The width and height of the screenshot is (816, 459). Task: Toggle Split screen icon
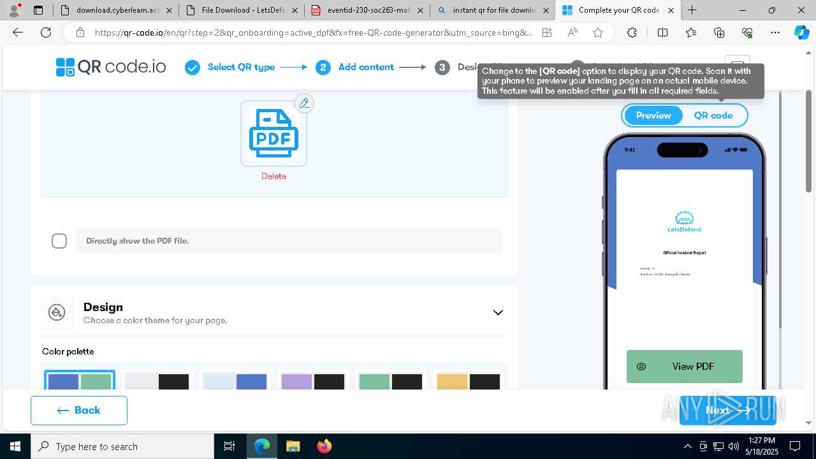(662, 33)
